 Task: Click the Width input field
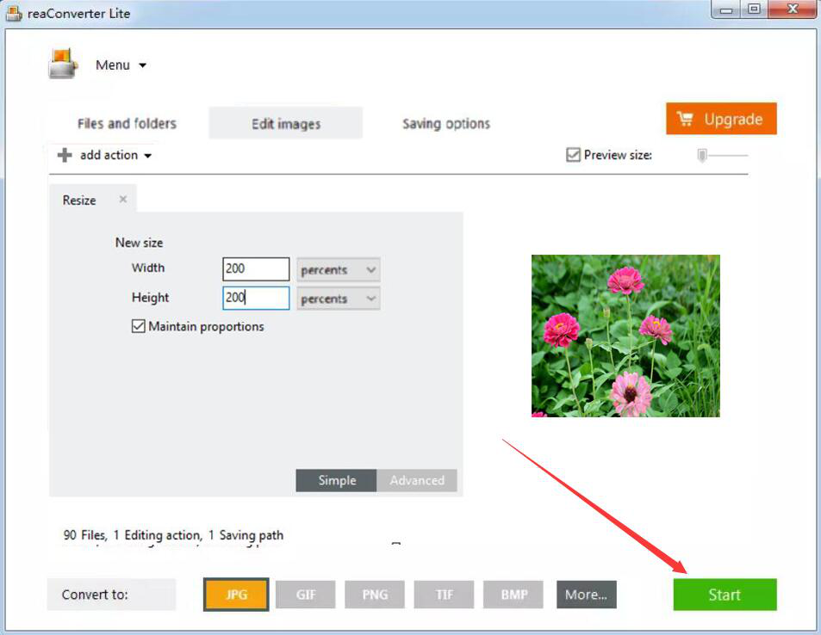[x=256, y=268]
